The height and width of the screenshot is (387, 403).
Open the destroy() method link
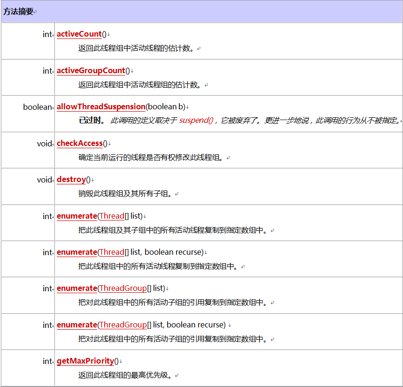click(71, 179)
